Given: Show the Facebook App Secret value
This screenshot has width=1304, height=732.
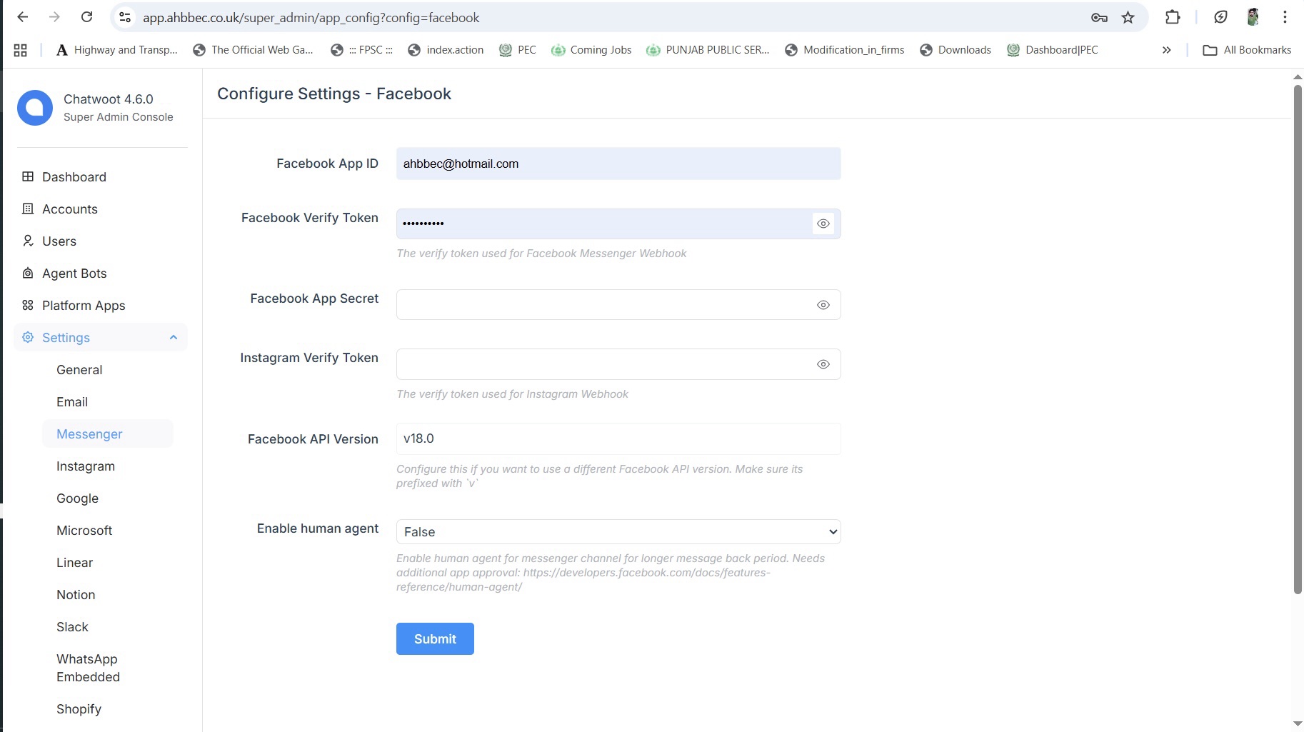Looking at the screenshot, I should 823,305.
